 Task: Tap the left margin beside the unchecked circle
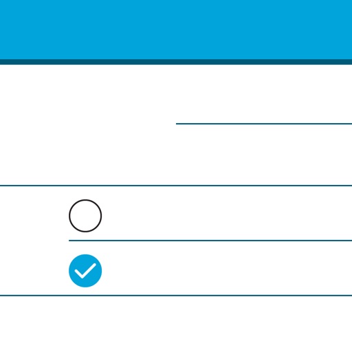click(x=34, y=213)
